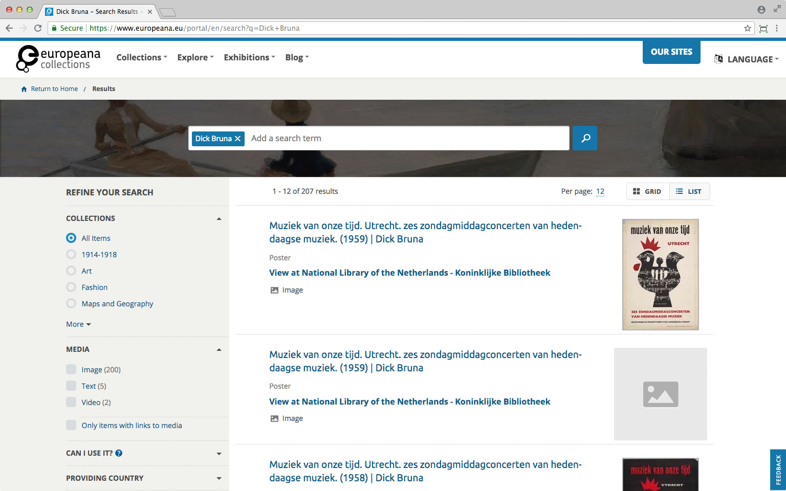Click the browser forward arrow

pos(24,28)
